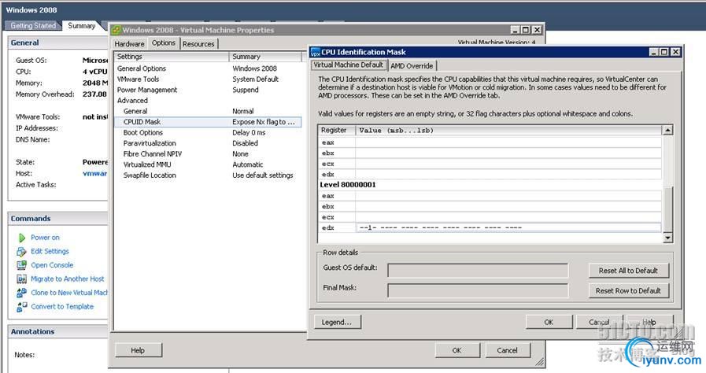The image size is (706, 373).
Task: Select Fibre Channel NPIV settings row
Action: [208, 154]
